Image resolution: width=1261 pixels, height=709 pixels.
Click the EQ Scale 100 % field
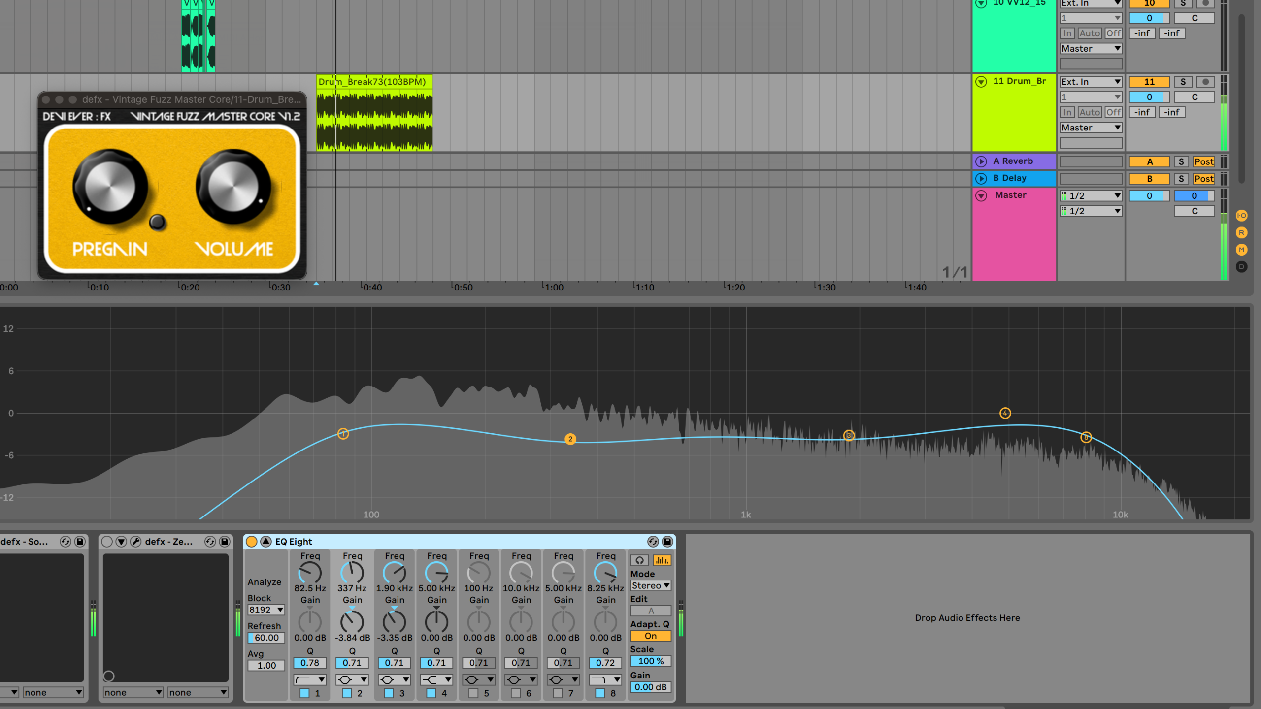[651, 661]
